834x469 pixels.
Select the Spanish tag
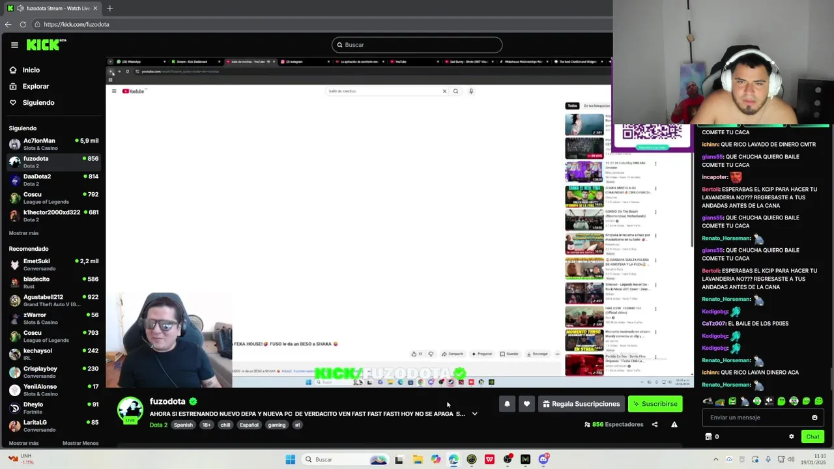tap(183, 425)
